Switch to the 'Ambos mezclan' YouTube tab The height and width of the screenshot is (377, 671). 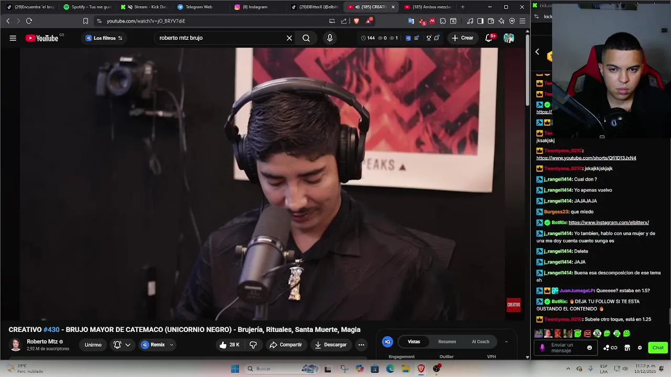(x=428, y=7)
